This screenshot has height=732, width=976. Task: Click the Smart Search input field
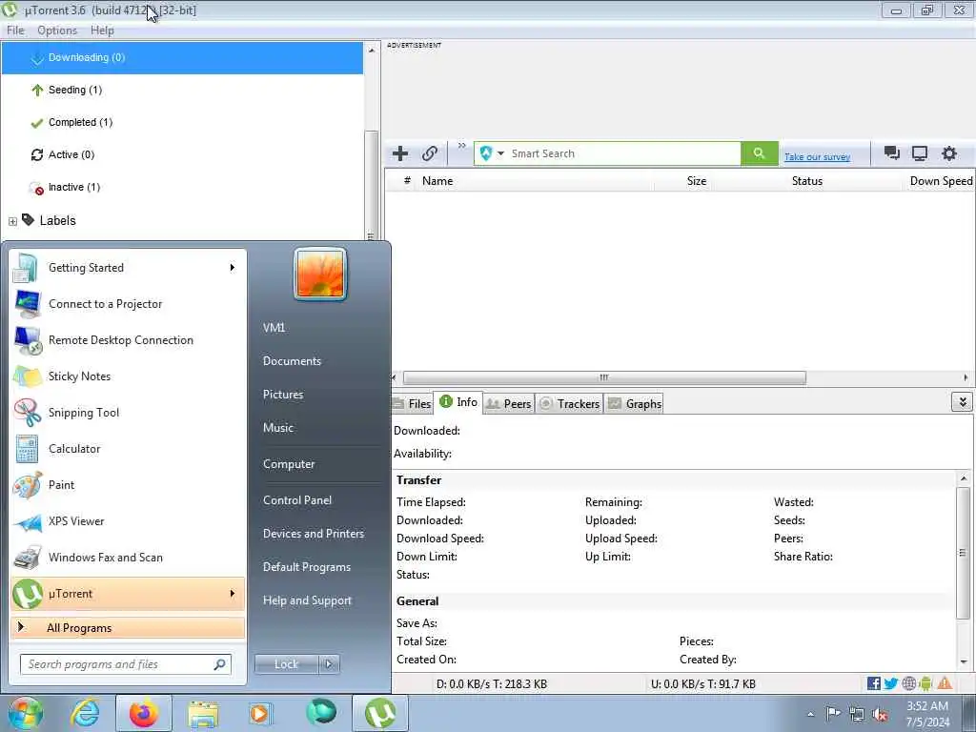tap(623, 153)
